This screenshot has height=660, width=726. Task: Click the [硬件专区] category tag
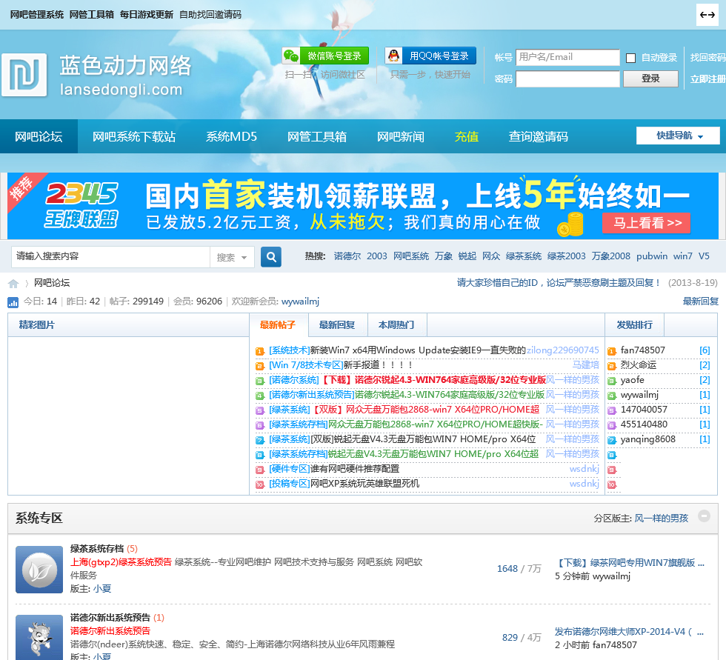click(x=290, y=469)
